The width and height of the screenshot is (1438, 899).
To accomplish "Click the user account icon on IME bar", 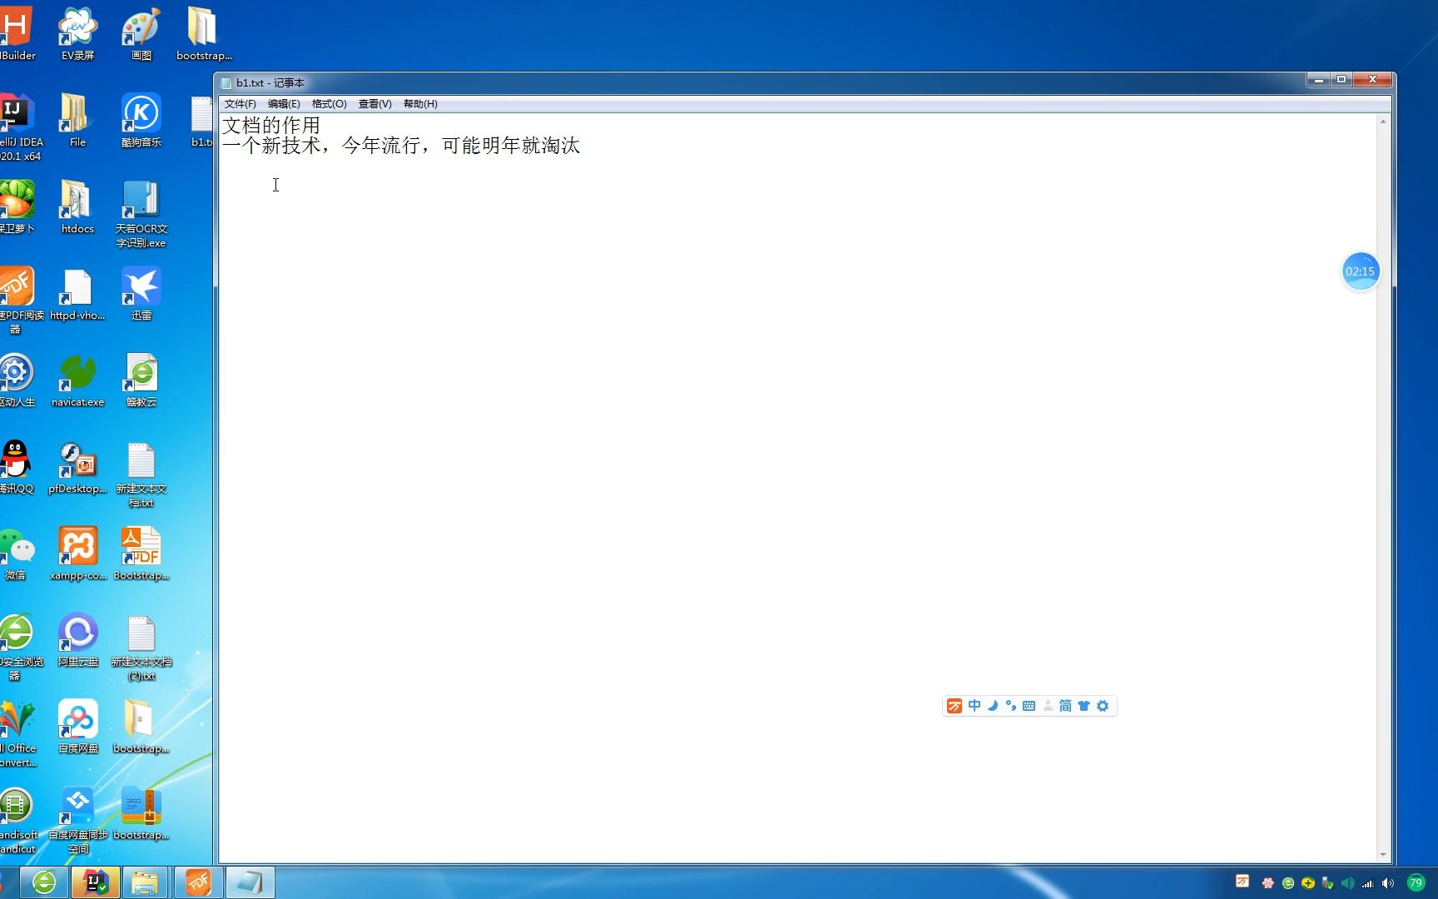I will tap(1048, 706).
